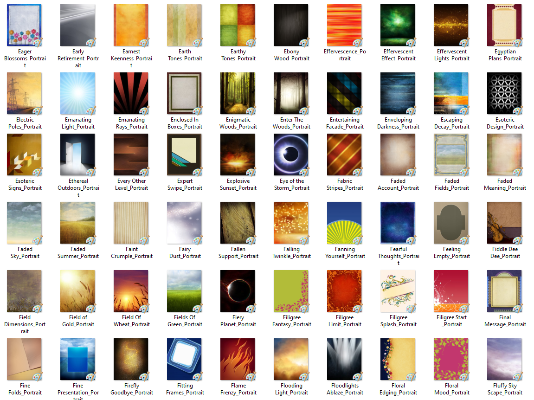Select the Flame Frenzy_Portrait file icon
Viewport: 534px width, 400px height.
[238, 359]
